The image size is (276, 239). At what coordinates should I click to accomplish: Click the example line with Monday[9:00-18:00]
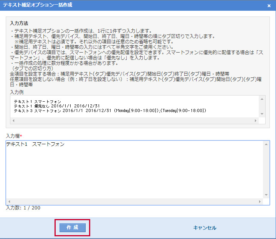(110, 110)
